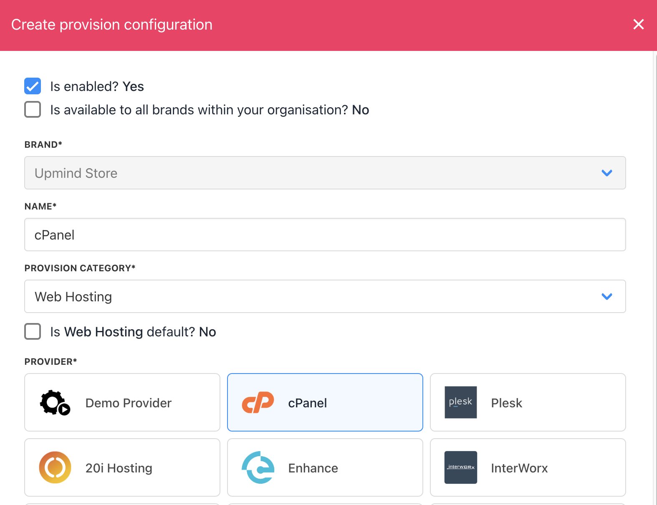
Task: Click the orange cPanel logo
Action: [x=258, y=402]
